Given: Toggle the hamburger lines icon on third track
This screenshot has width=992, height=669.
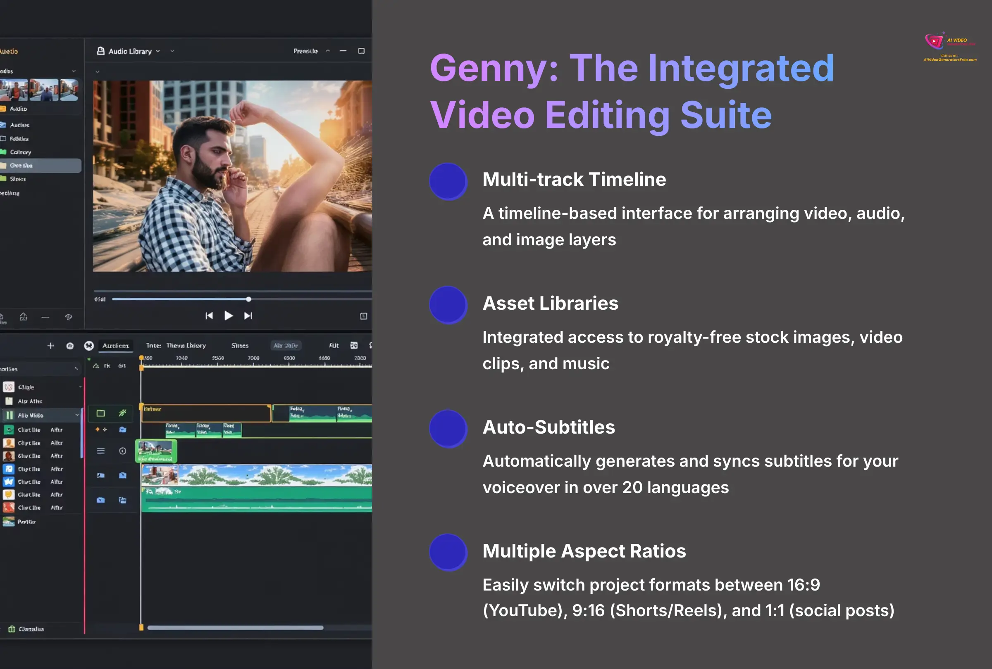Looking at the screenshot, I should 101,451.
